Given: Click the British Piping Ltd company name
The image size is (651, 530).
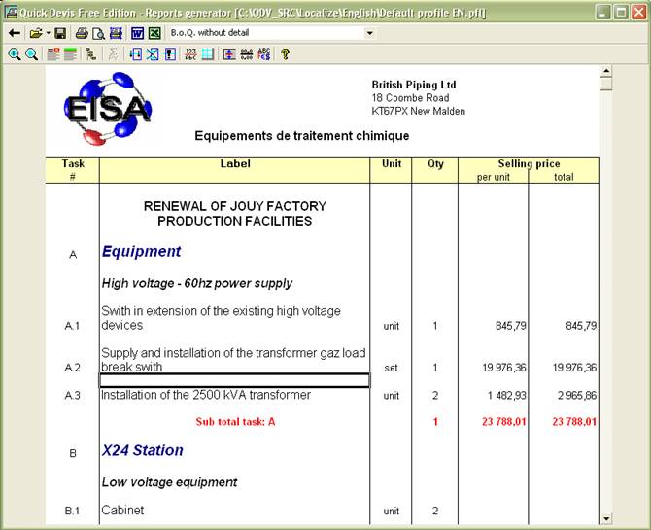Looking at the screenshot, I should [x=414, y=85].
